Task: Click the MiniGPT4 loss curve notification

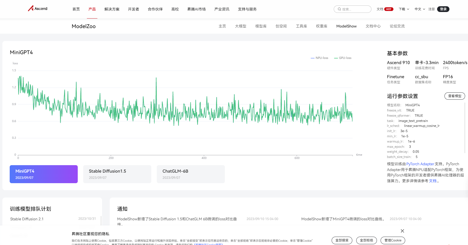Action: coord(343,219)
